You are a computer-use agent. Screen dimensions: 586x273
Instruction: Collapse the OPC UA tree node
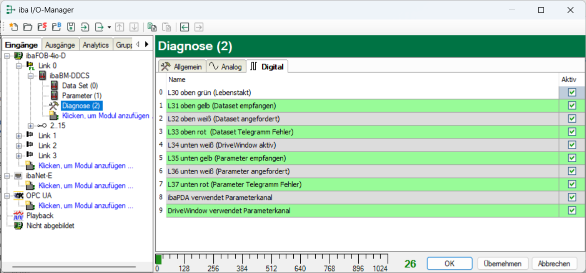[x=6, y=195]
